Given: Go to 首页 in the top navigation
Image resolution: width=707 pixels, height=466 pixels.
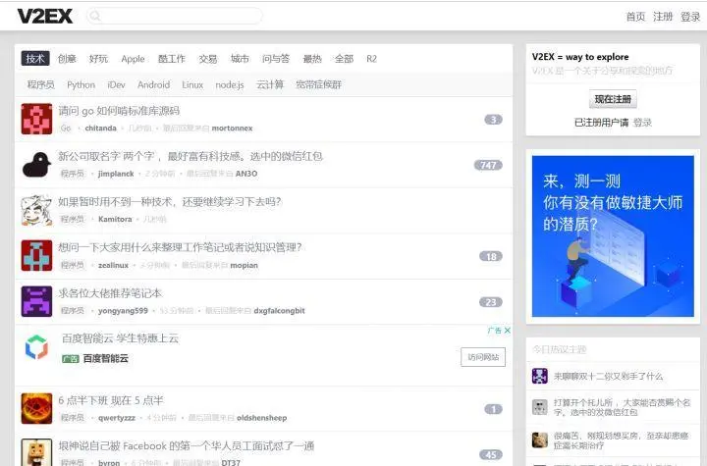Looking at the screenshot, I should pyautogui.click(x=635, y=17).
